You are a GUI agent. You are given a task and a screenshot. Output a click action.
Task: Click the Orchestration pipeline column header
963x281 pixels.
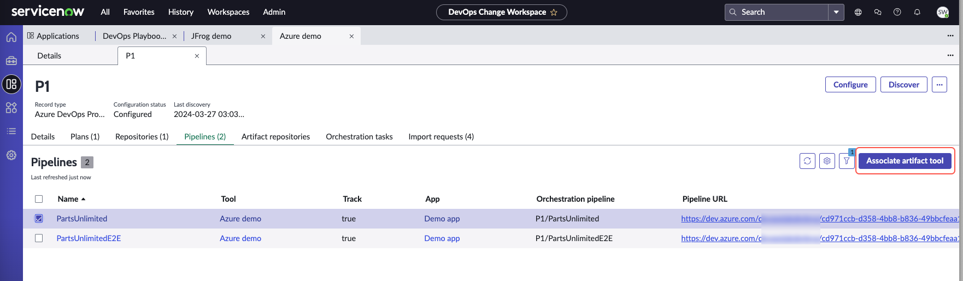click(576, 199)
